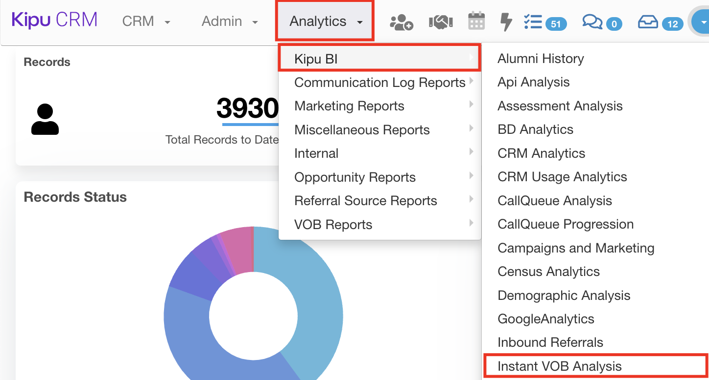This screenshot has height=380, width=709.
Task: Collapse the Analytics dropdown menu
Action: 325,21
